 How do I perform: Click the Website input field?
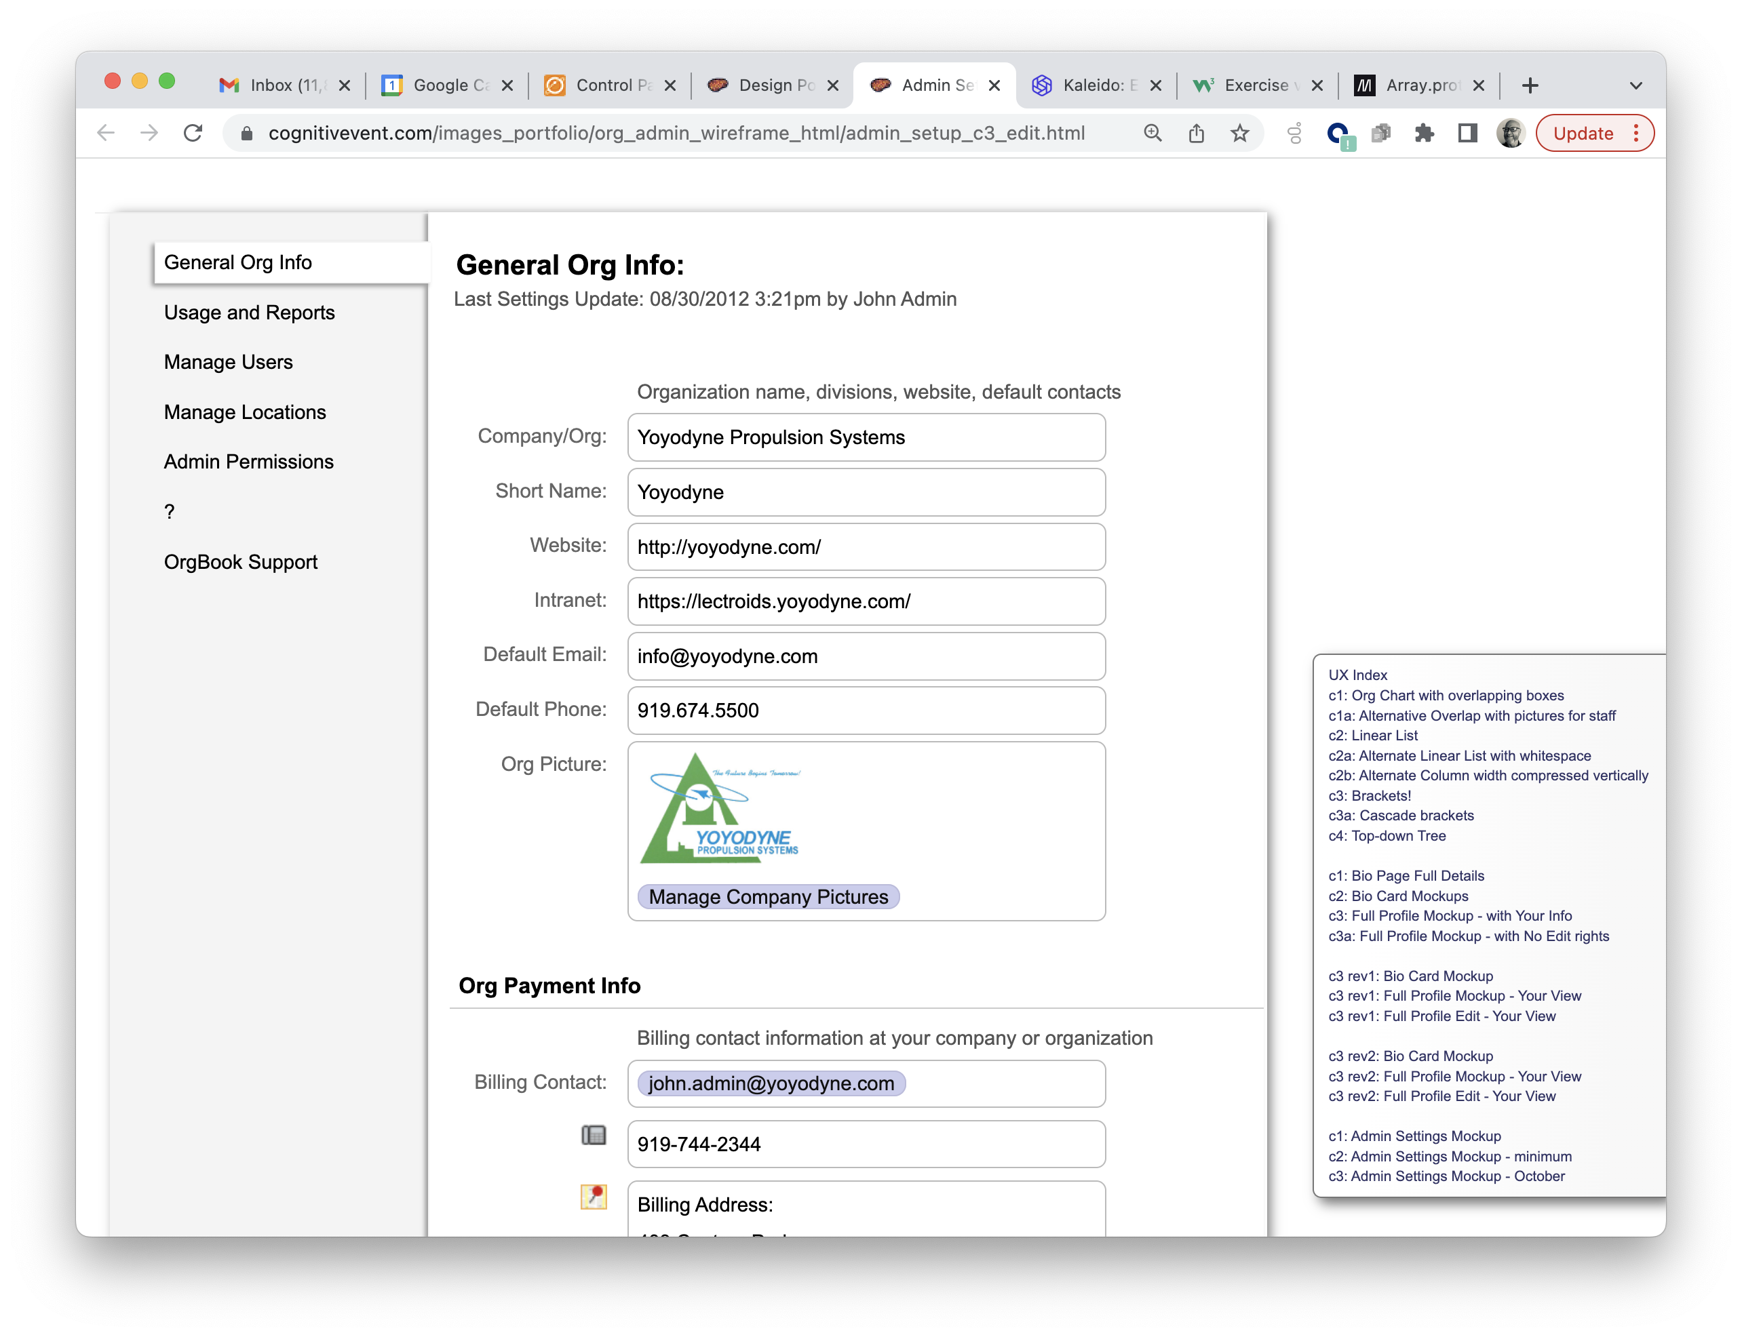(x=866, y=546)
